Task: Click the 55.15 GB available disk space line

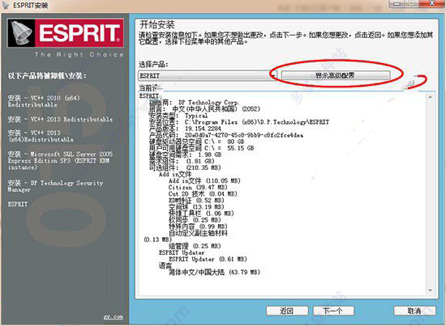Action: click(201, 148)
